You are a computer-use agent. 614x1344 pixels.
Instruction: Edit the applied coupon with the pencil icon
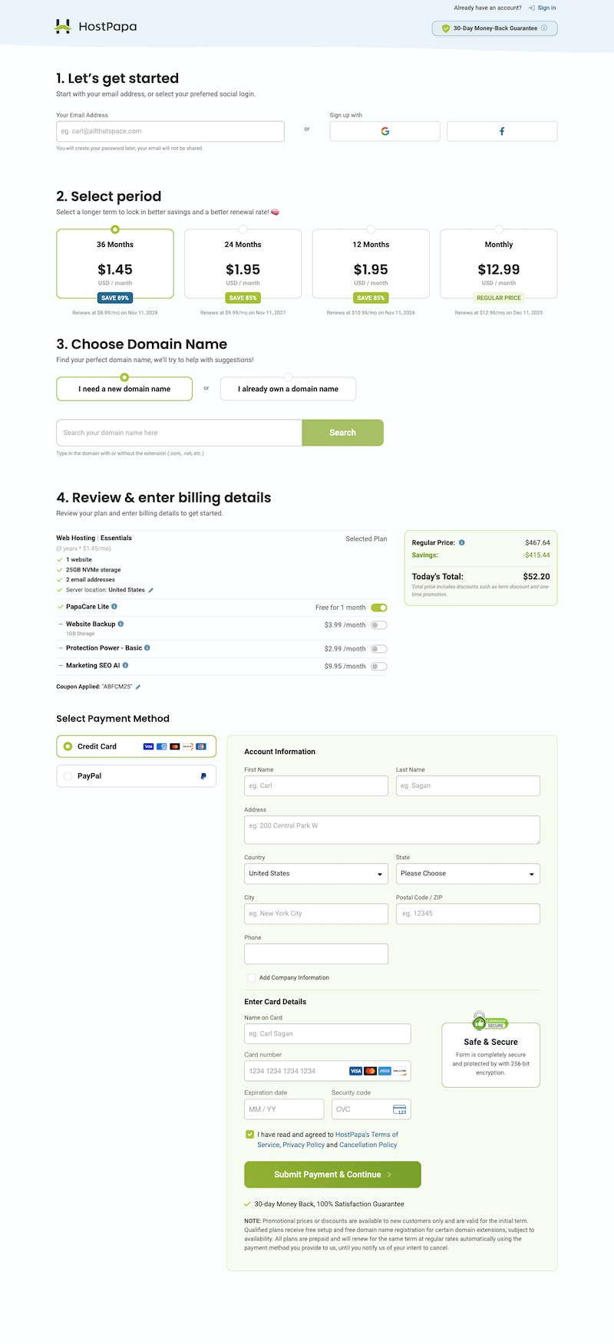[138, 687]
